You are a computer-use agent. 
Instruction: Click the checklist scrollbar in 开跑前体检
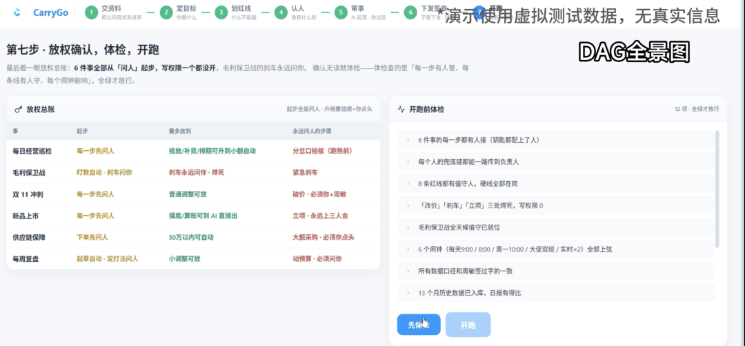pos(717,189)
